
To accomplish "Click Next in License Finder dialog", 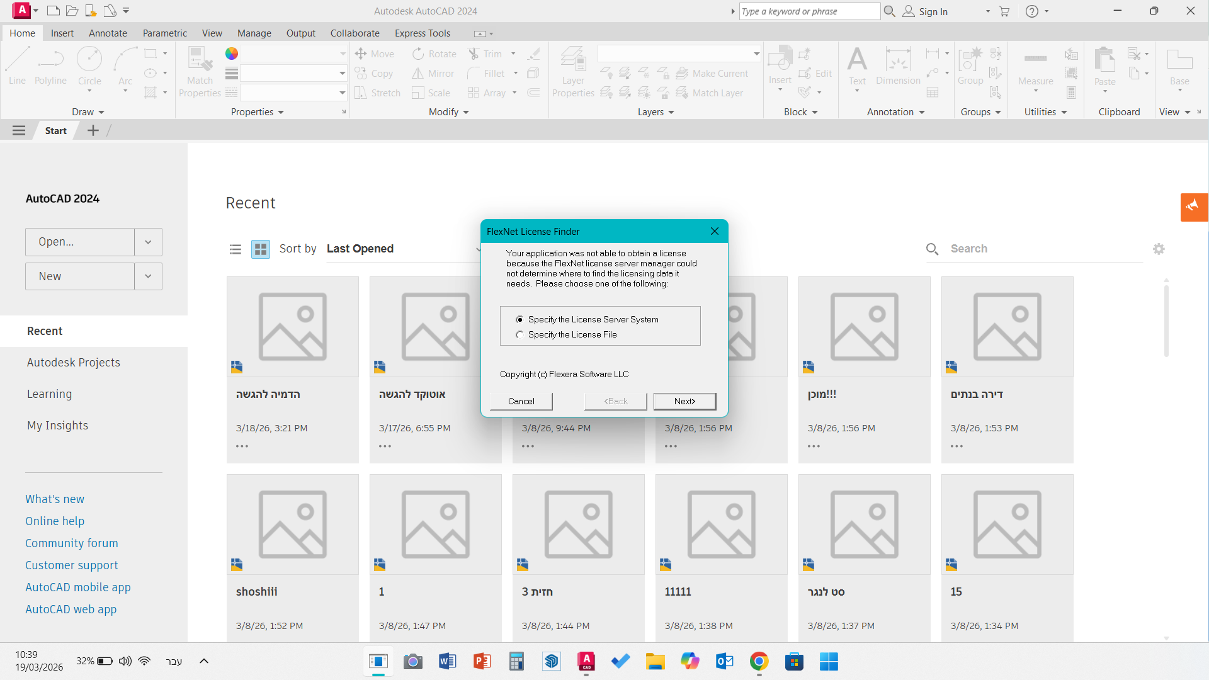I will pos(684,401).
